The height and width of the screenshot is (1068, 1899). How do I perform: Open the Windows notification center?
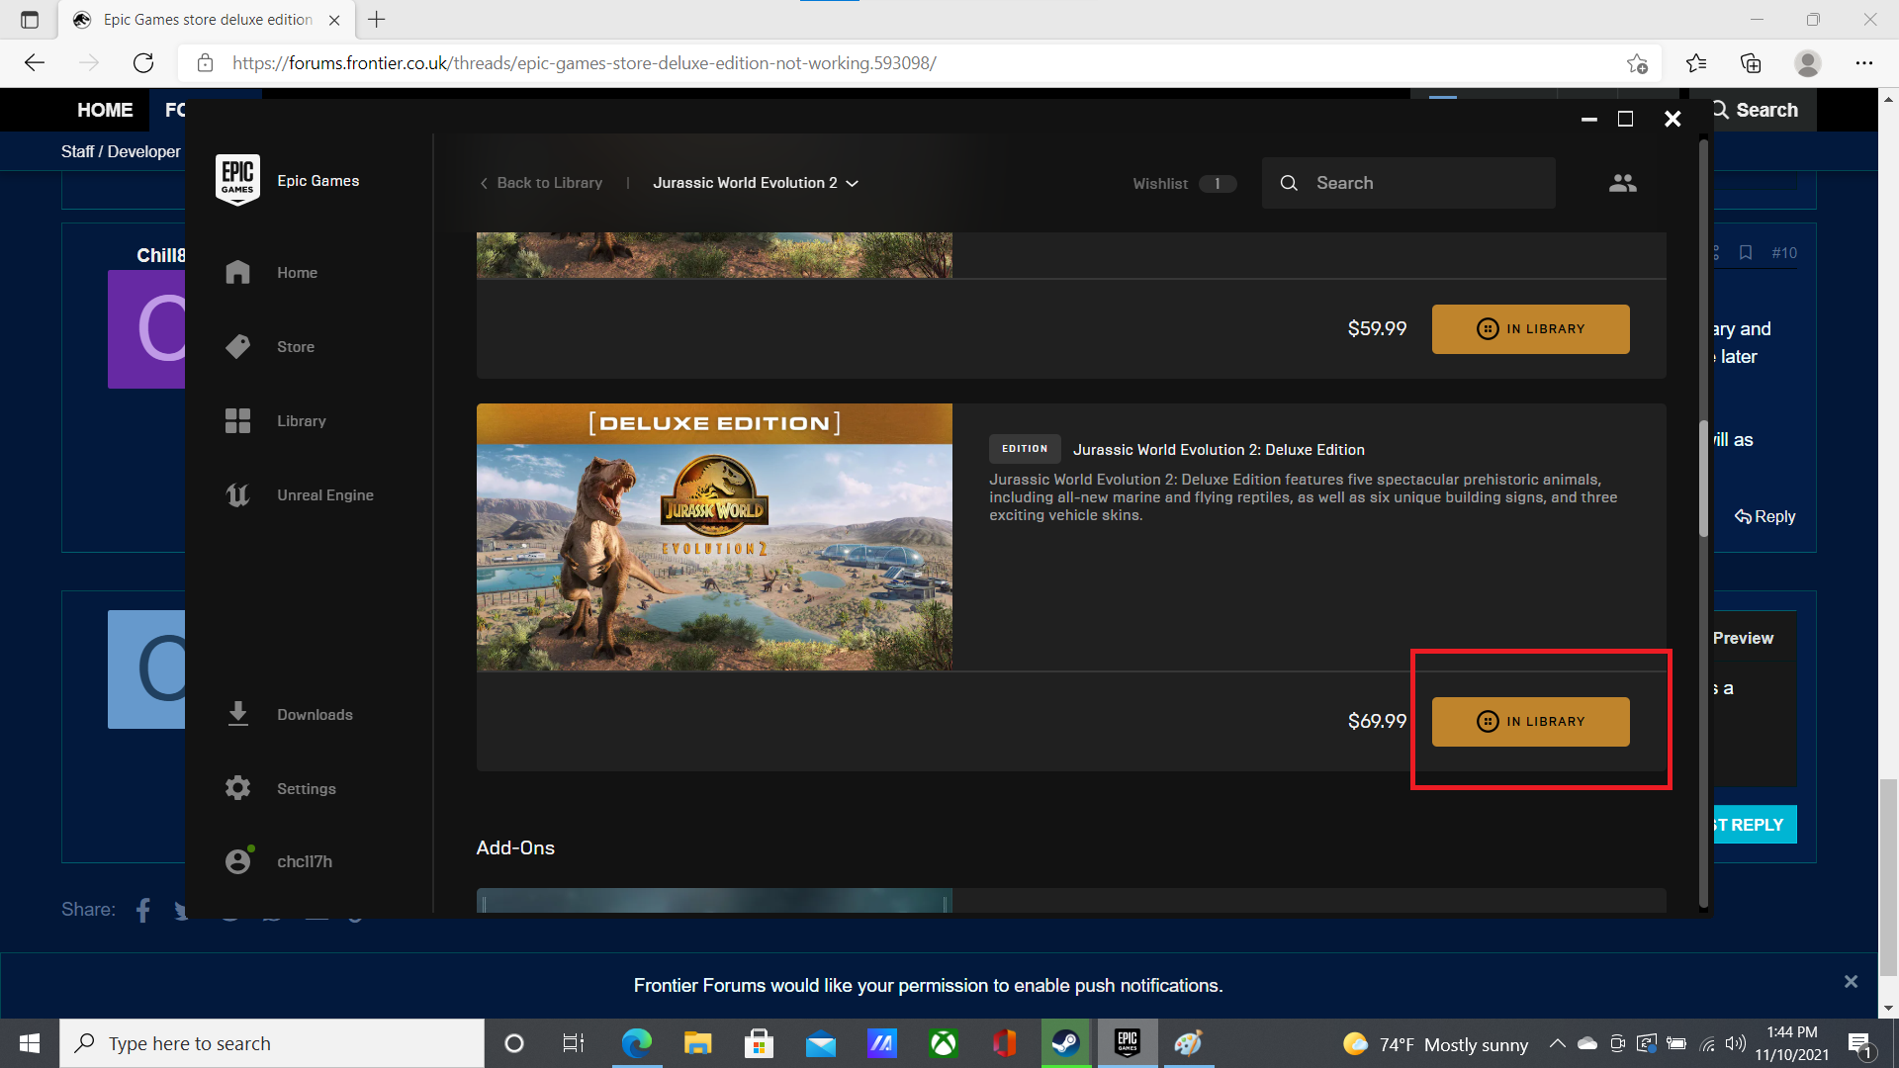tap(1860, 1043)
